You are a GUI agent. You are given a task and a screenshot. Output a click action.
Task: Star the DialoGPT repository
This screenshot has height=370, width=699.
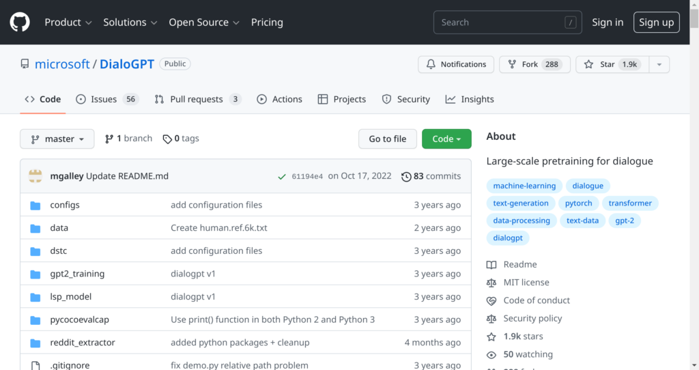(612, 64)
